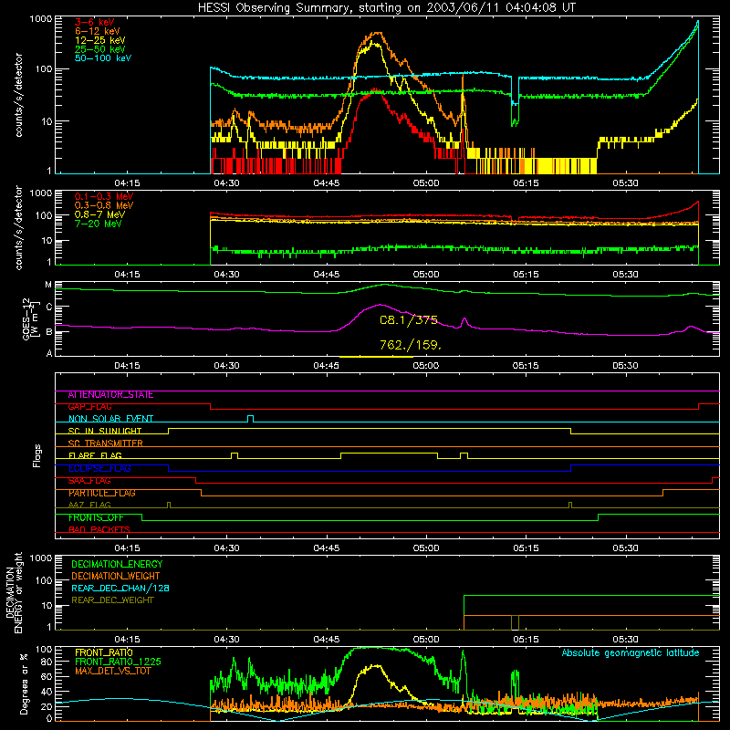Click the DECIMATION_WEIGHT legend label
730x730 pixels.
click(x=116, y=576)
